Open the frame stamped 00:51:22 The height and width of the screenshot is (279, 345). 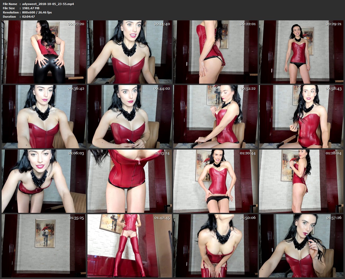tap(215, 117)
